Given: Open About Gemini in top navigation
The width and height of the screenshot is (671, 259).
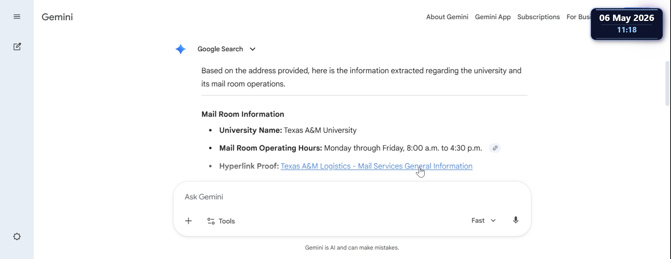Looking at the screenshot, I should (x=447, y=17).
